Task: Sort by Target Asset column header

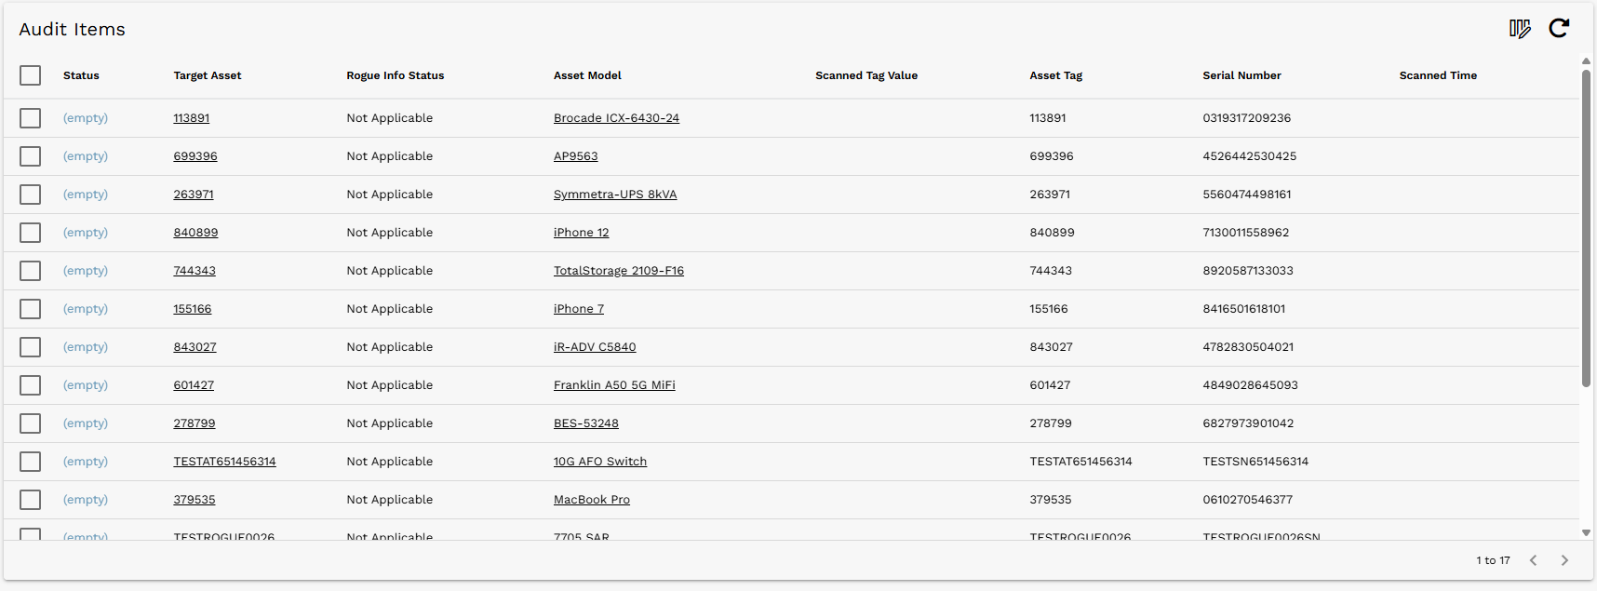Action: pos(208,75)
